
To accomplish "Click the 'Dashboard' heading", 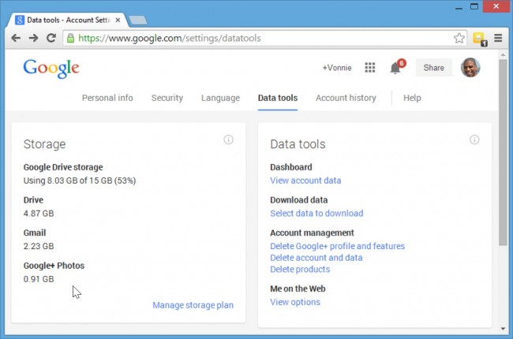I will tap(291, 167).
